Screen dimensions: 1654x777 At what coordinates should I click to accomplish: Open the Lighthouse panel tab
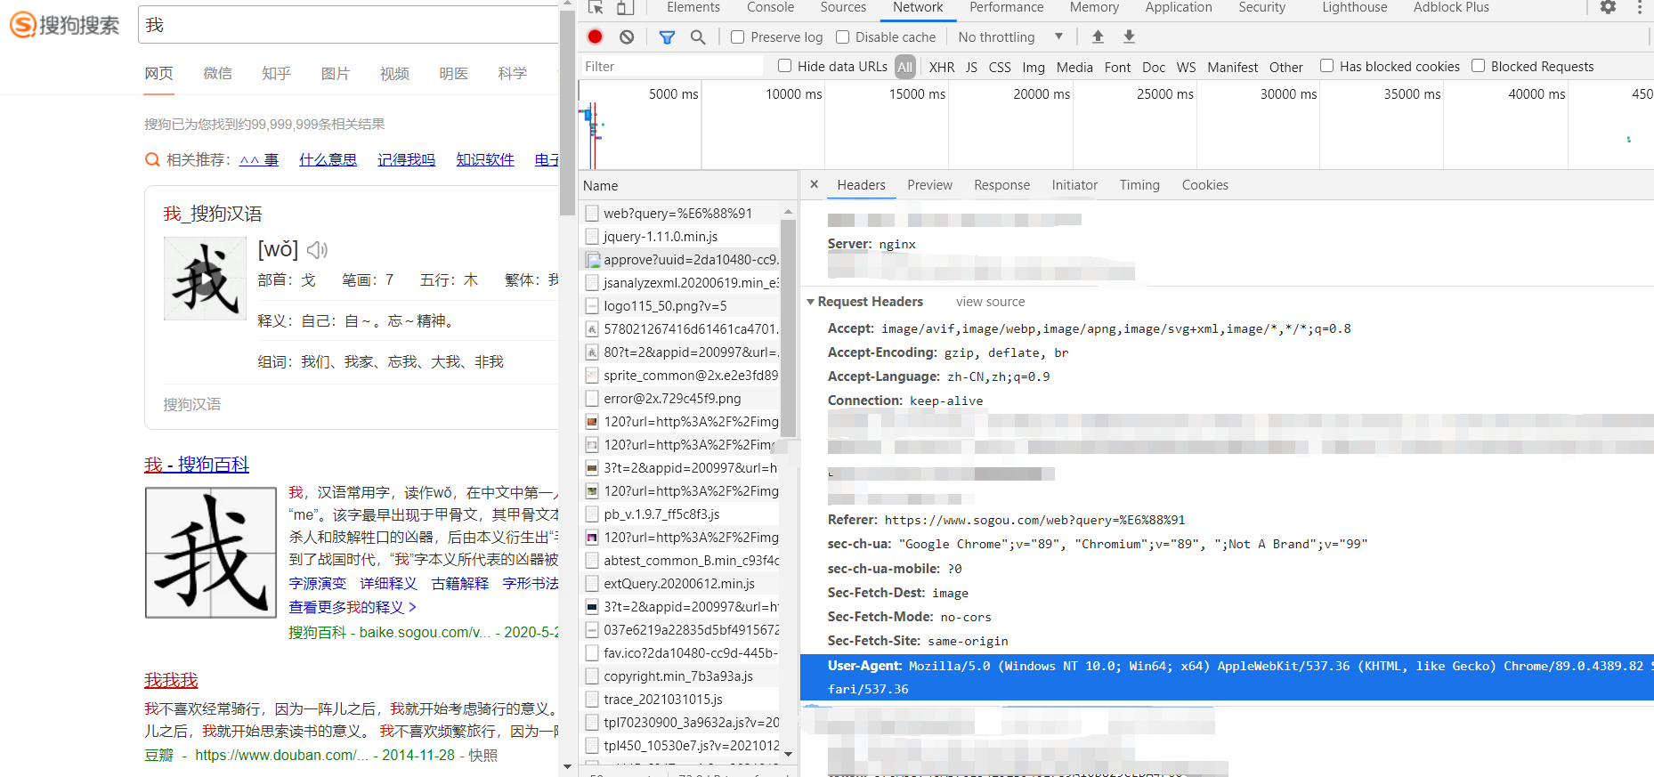(1354, 7)
